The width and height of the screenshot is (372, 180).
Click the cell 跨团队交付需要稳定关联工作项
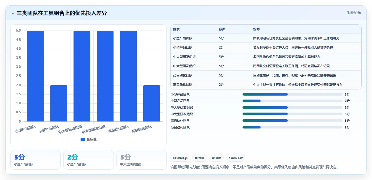(x=291, y=66)
